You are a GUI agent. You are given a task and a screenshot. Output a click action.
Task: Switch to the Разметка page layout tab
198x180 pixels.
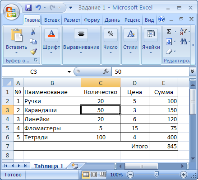pos(72,20)
